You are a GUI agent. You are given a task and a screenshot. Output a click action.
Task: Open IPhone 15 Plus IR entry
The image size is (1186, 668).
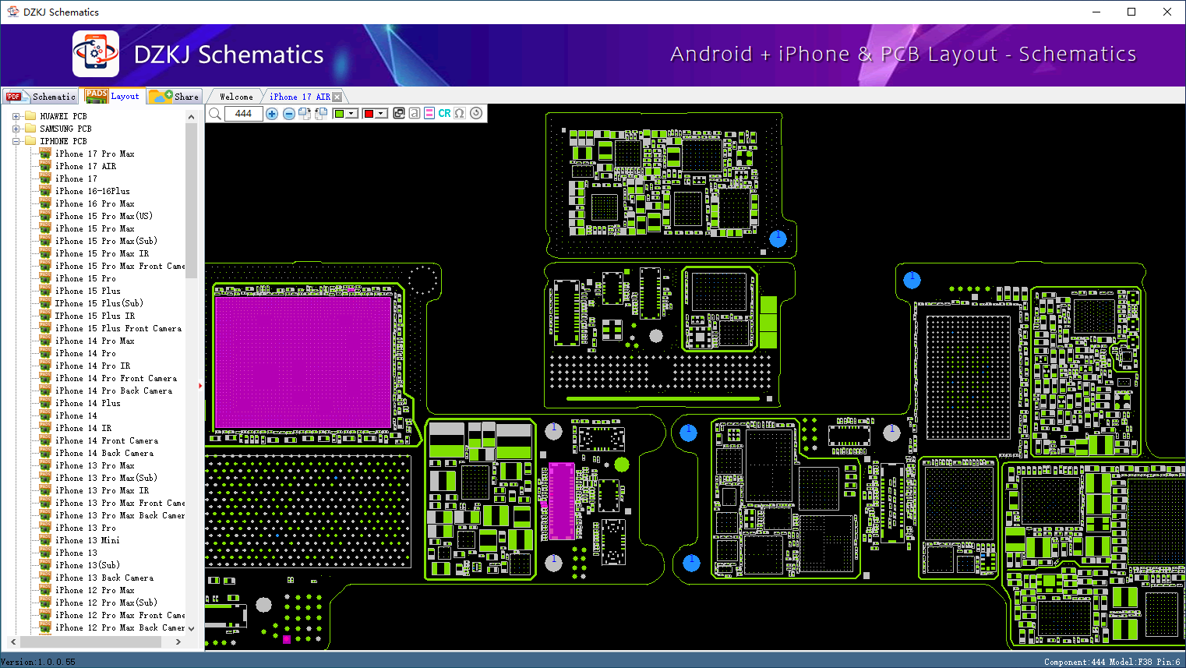[95, 316]
